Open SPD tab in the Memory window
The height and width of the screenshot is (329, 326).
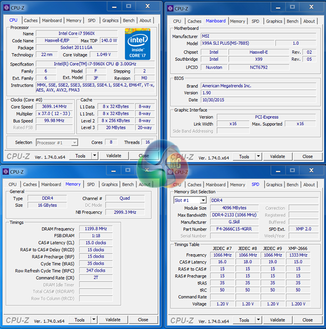91,185
